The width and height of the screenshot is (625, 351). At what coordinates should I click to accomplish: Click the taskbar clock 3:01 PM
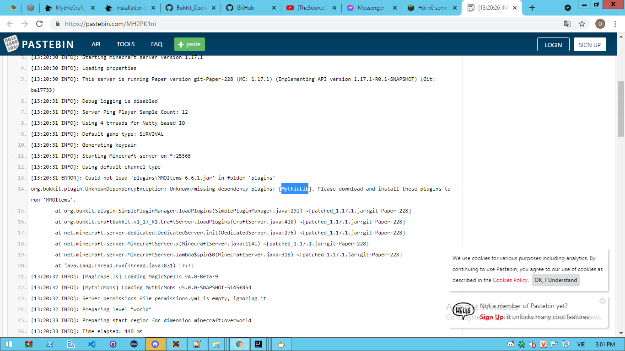point(604,344)
